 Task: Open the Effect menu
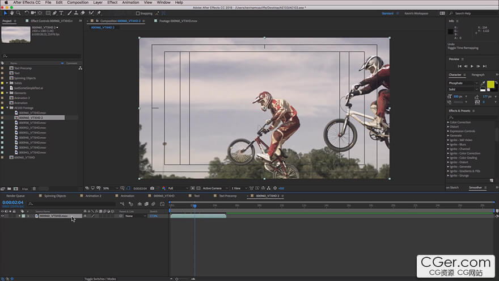point(112,2)
